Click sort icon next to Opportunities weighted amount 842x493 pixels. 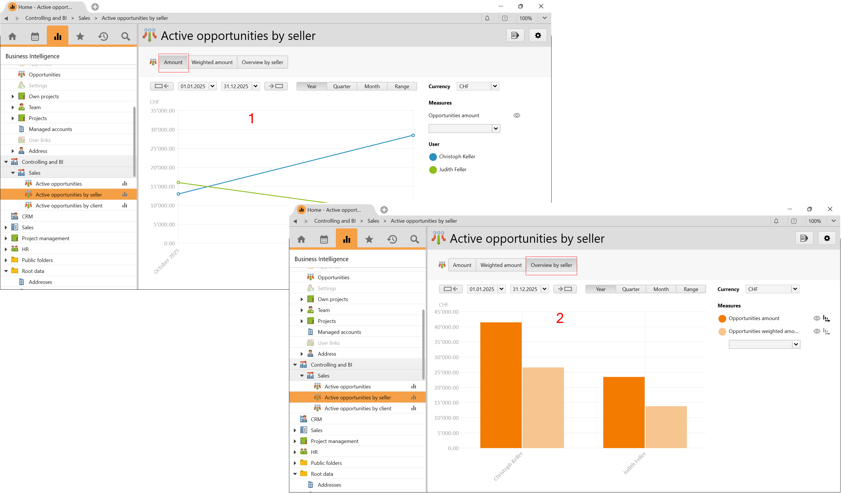click(826, 331)
